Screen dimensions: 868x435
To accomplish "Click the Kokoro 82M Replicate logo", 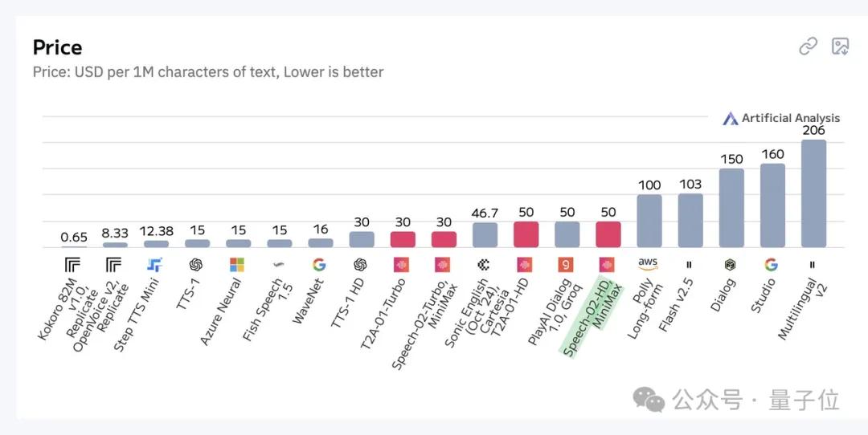I will tap(72, 266).
